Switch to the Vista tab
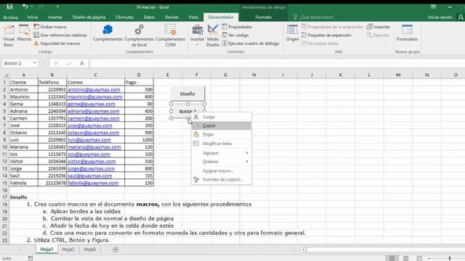 [x=193, y=17]
